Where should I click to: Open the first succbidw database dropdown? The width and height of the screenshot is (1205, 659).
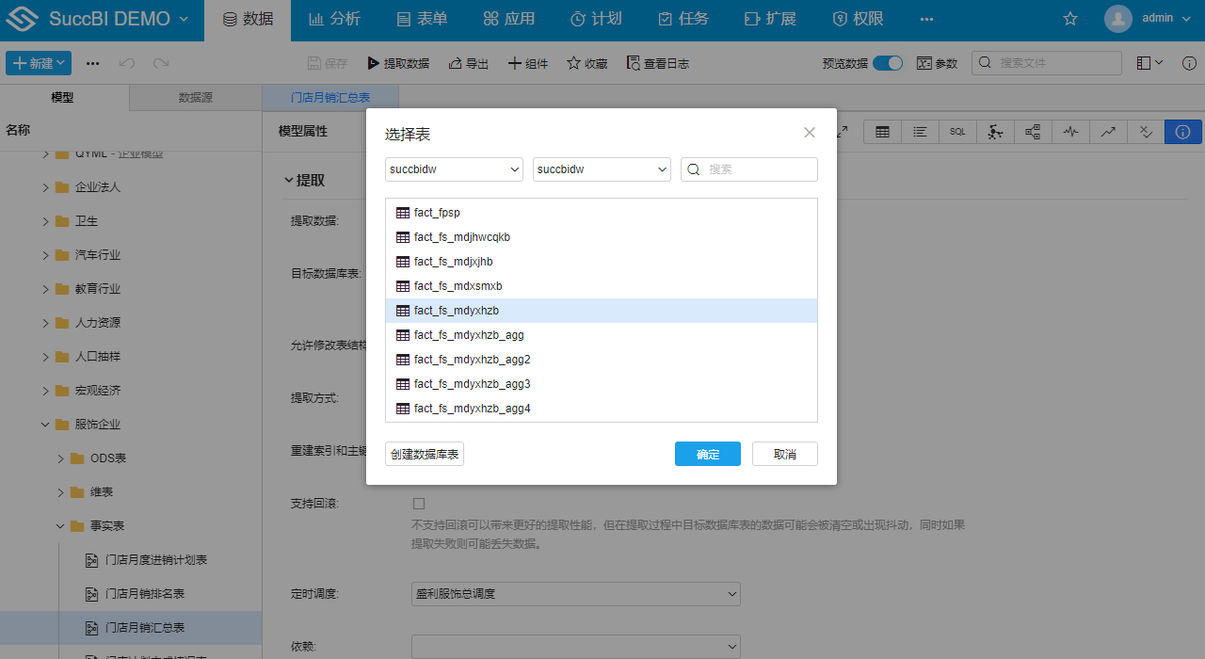(453, 169)
